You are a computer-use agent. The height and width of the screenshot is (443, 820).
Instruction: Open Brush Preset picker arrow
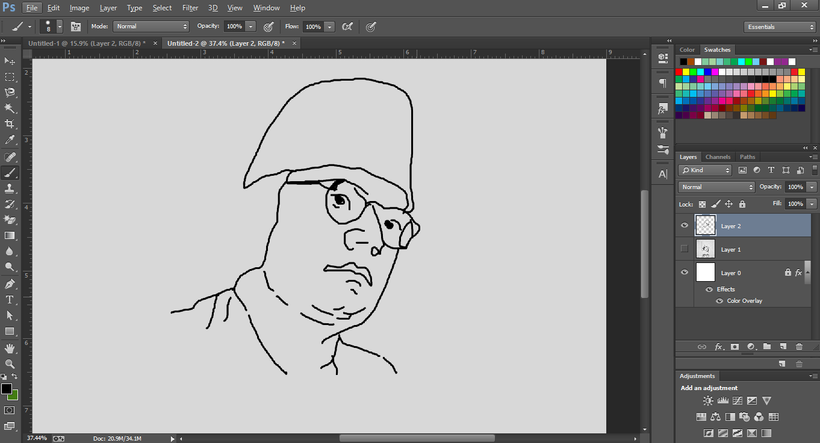click(59, 26)
